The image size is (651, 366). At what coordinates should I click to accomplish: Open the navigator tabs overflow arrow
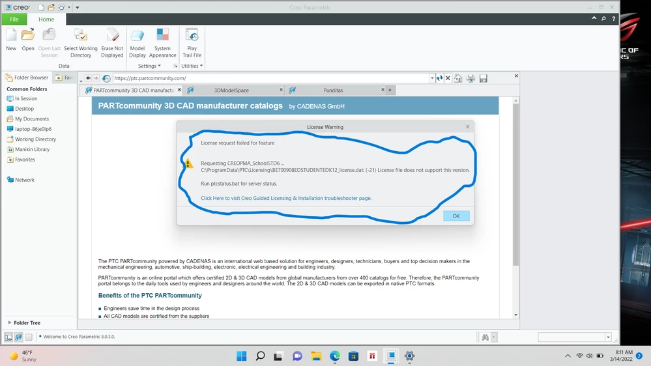click(81, 81)
